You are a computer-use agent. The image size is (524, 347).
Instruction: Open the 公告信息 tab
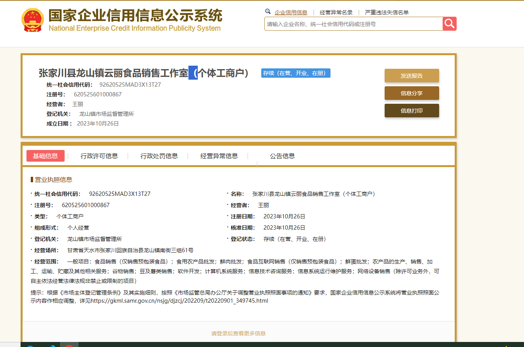point(282,156)
